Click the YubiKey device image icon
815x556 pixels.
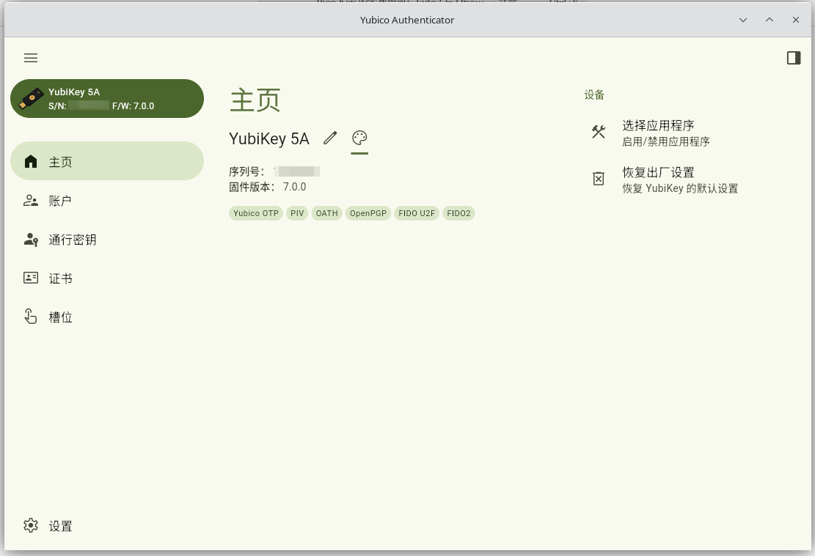(31, 99)
